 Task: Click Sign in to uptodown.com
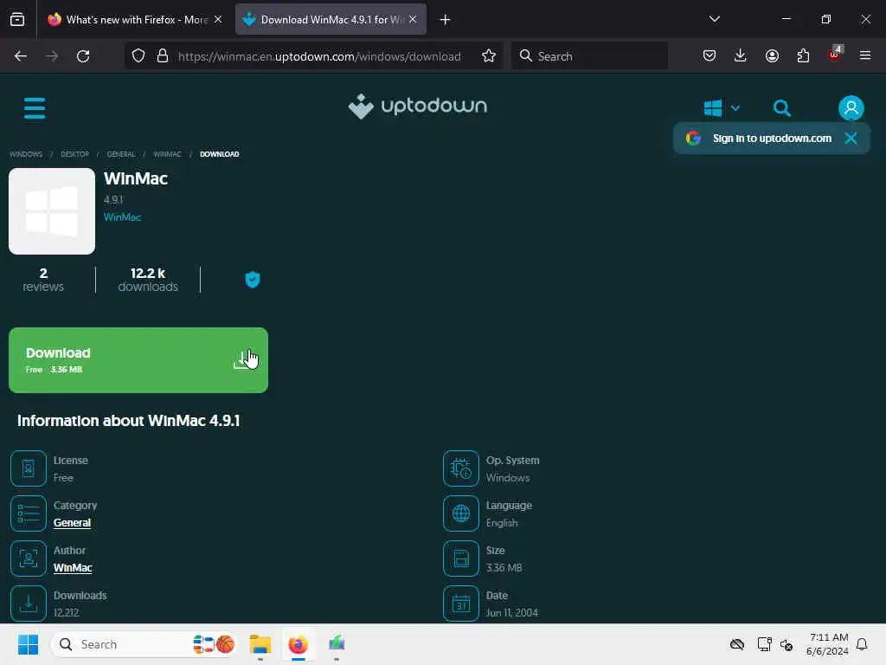[x=772, y=138]
